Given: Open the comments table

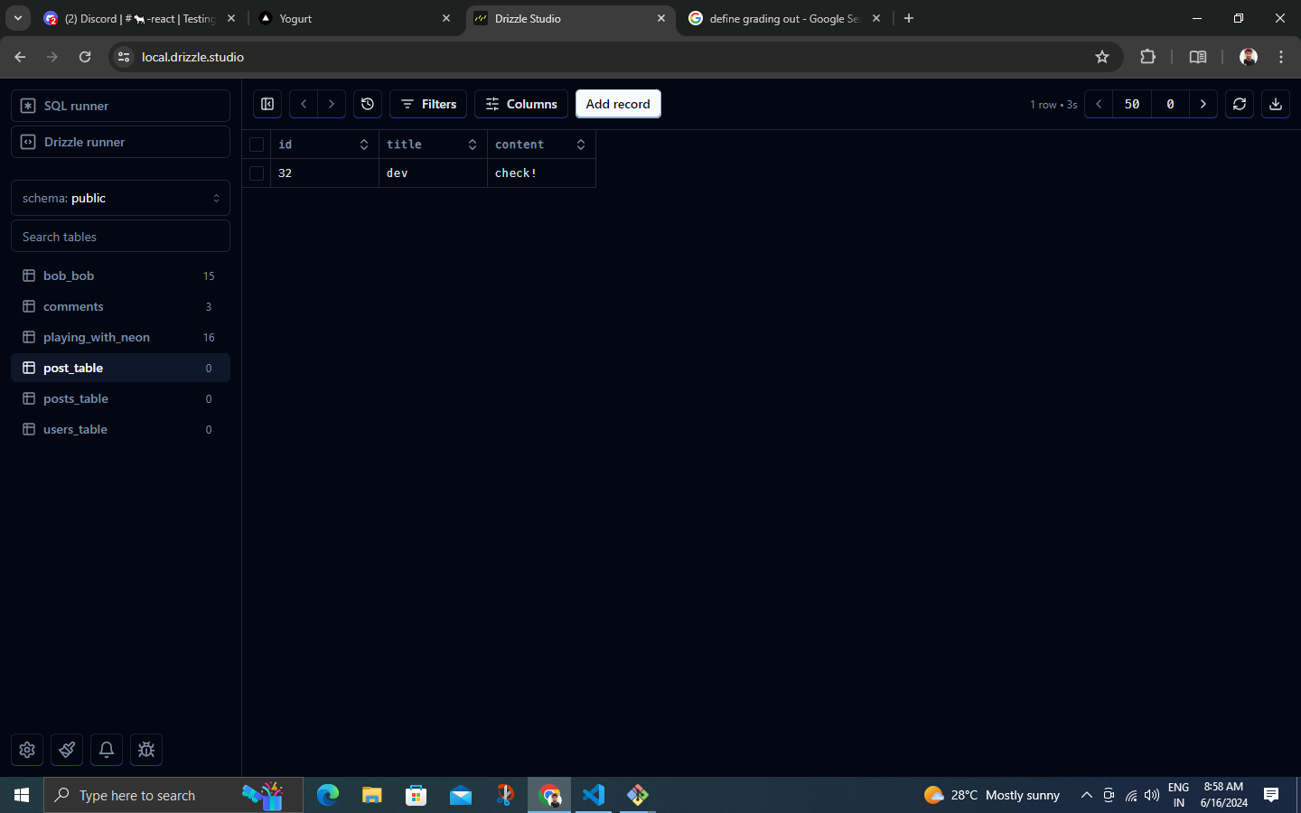Looking at the screenshot, I should click(x=120, y=306).
